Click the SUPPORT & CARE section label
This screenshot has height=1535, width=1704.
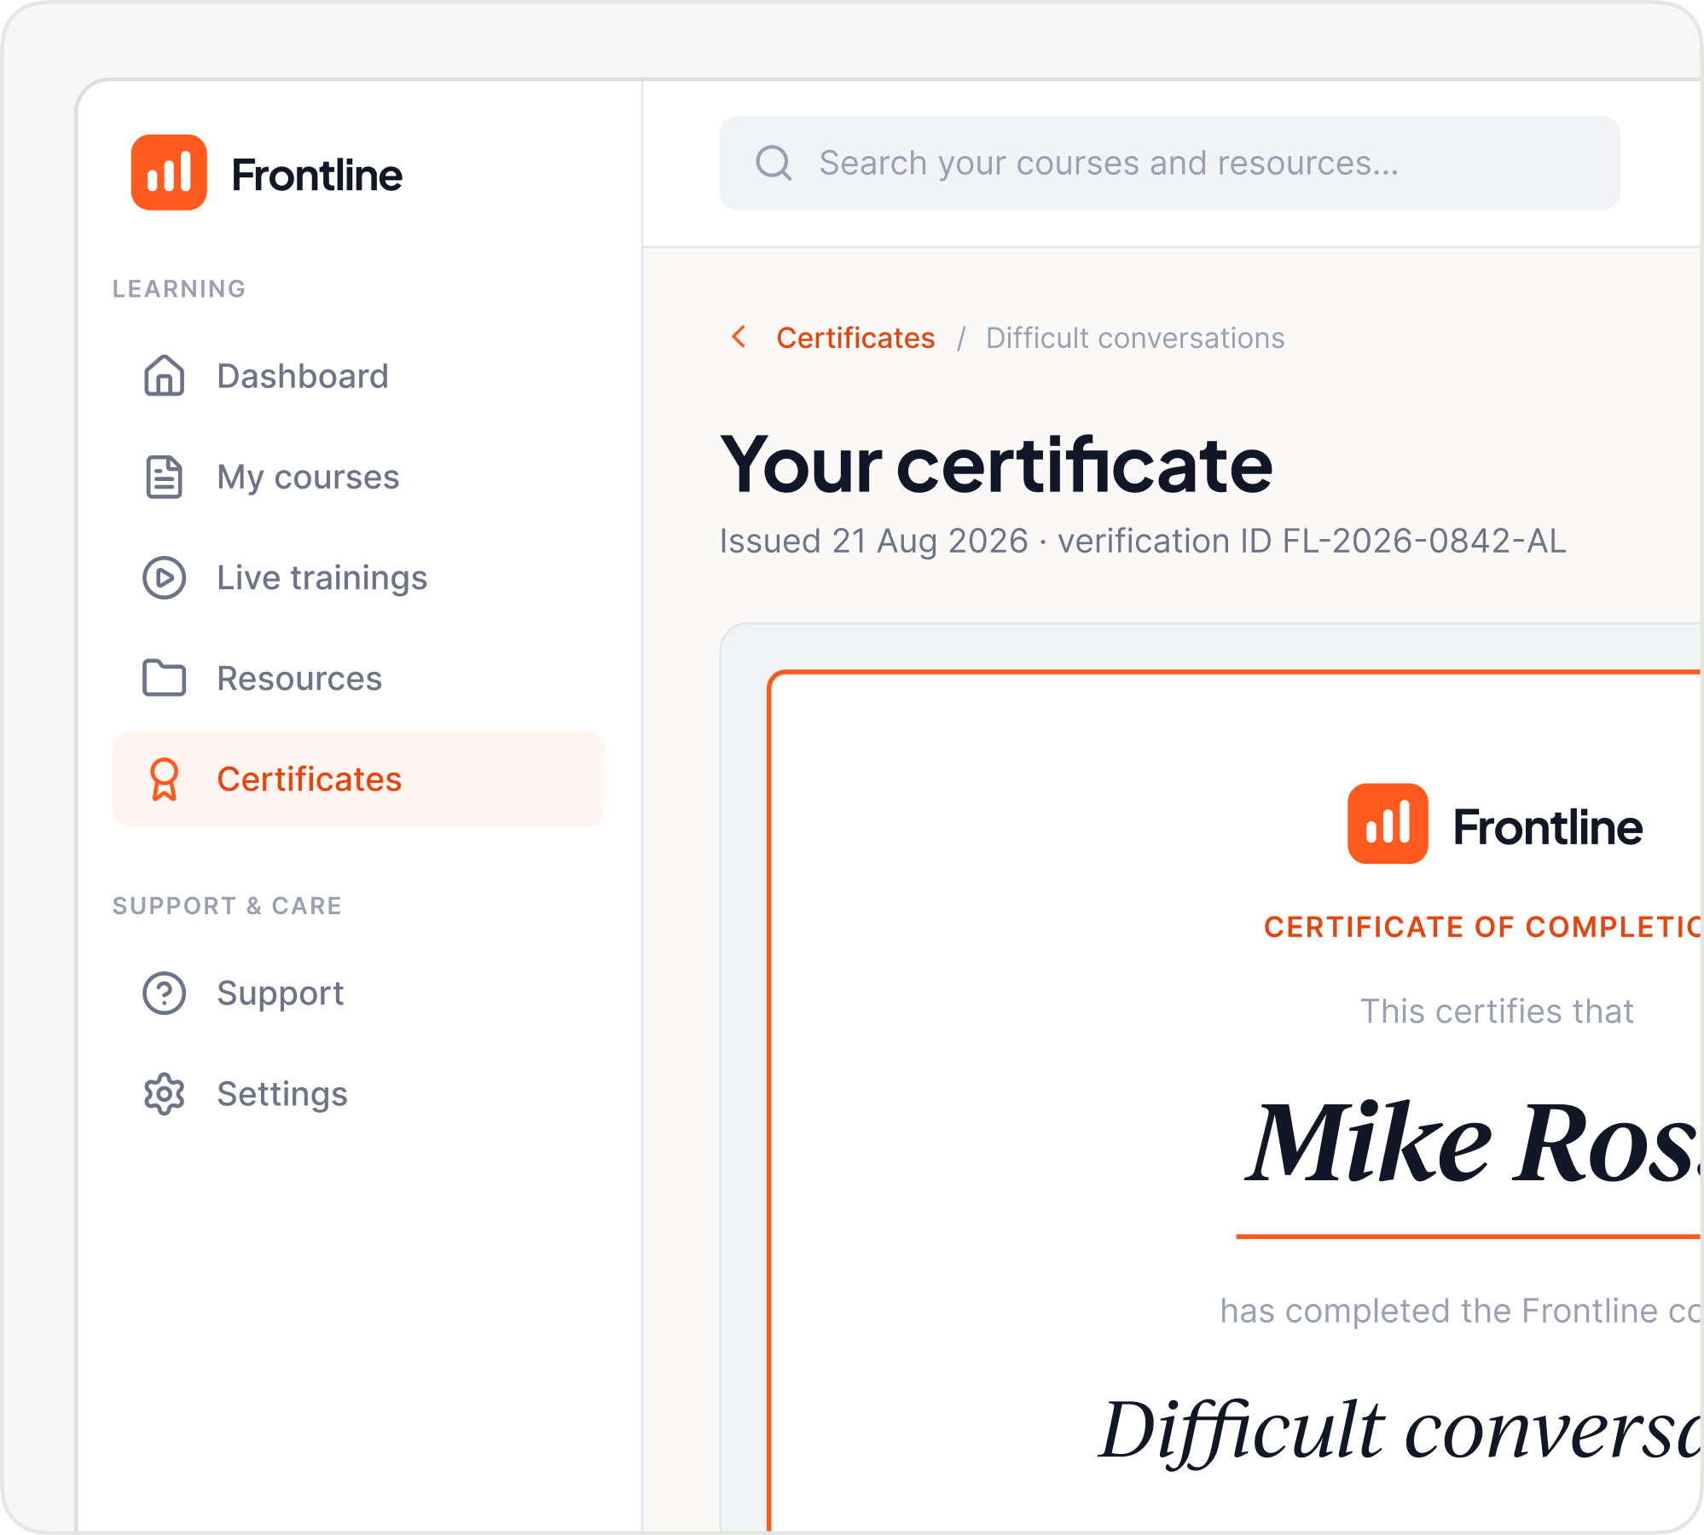point(227,906)
